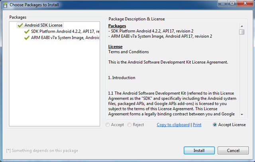Choose the Reject radio option
The width and height of the screenshot is (255, 162).
click(129, 125)
